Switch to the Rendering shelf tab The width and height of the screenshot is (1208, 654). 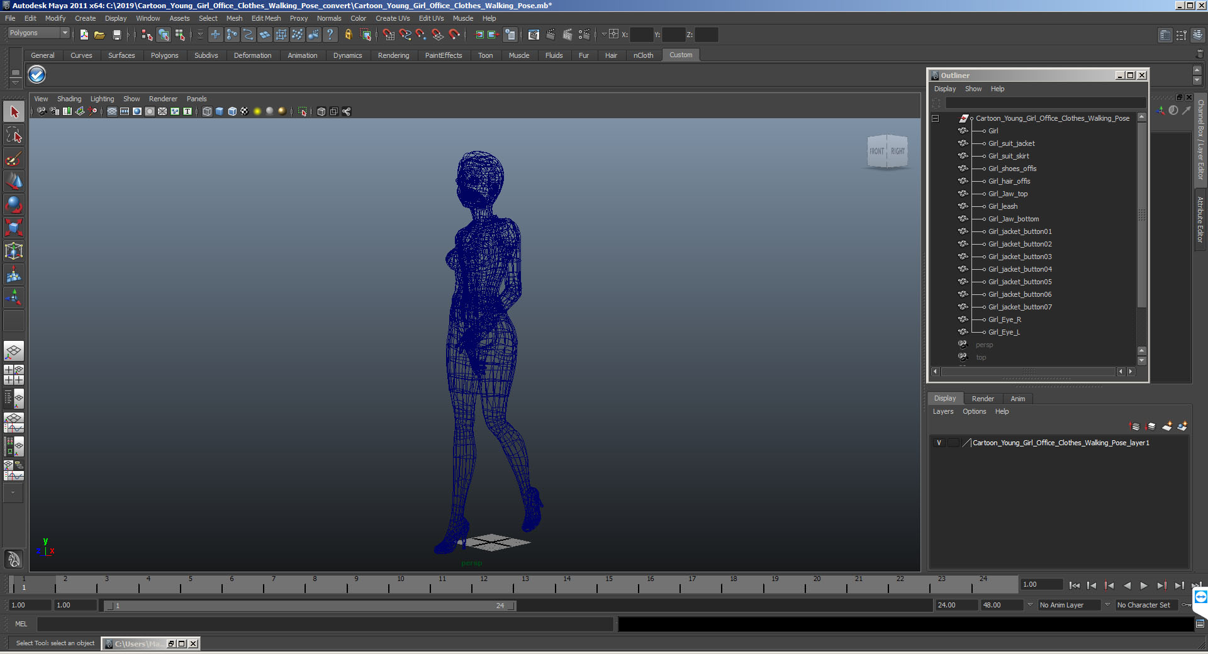pos(393,55)
